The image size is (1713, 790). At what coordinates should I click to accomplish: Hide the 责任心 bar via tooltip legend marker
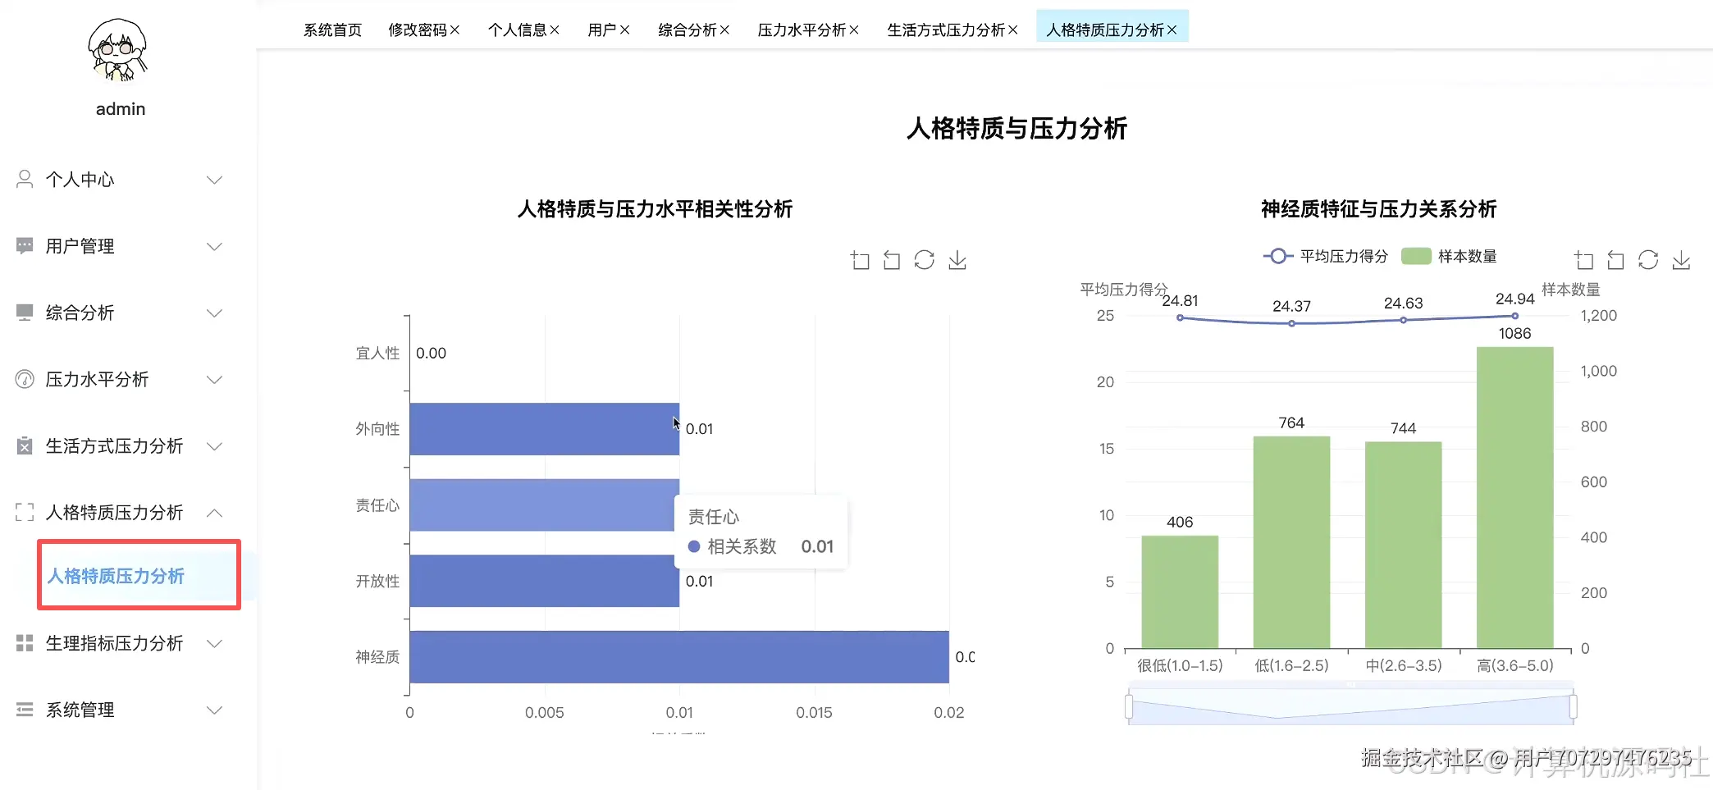tap(694, 546)
